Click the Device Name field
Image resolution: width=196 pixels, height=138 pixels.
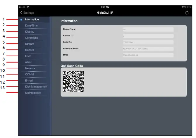pyautogui.click(x=148, y=29)
